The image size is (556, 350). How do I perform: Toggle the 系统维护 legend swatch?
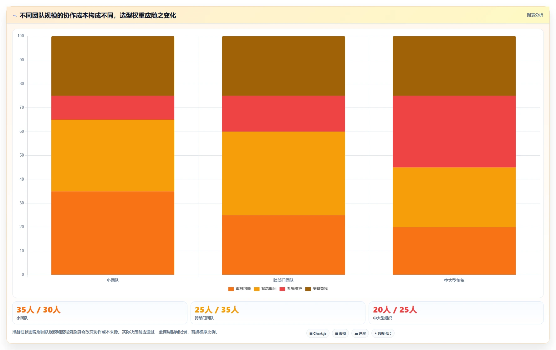click(x=282, y=289)
